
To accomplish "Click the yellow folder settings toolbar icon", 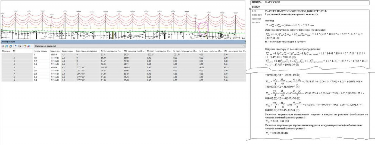I will (25, 46).
